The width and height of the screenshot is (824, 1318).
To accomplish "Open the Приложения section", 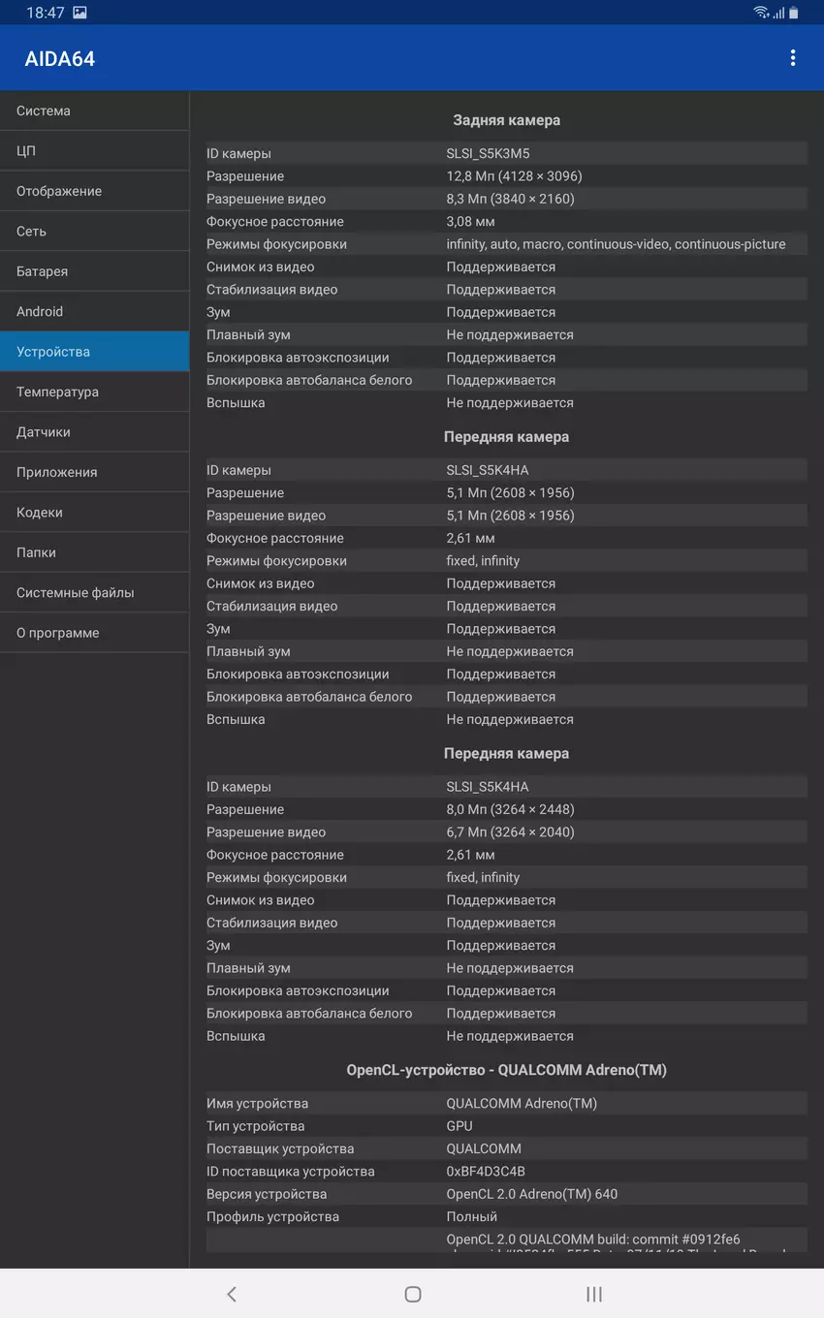I will click(94, 472).
